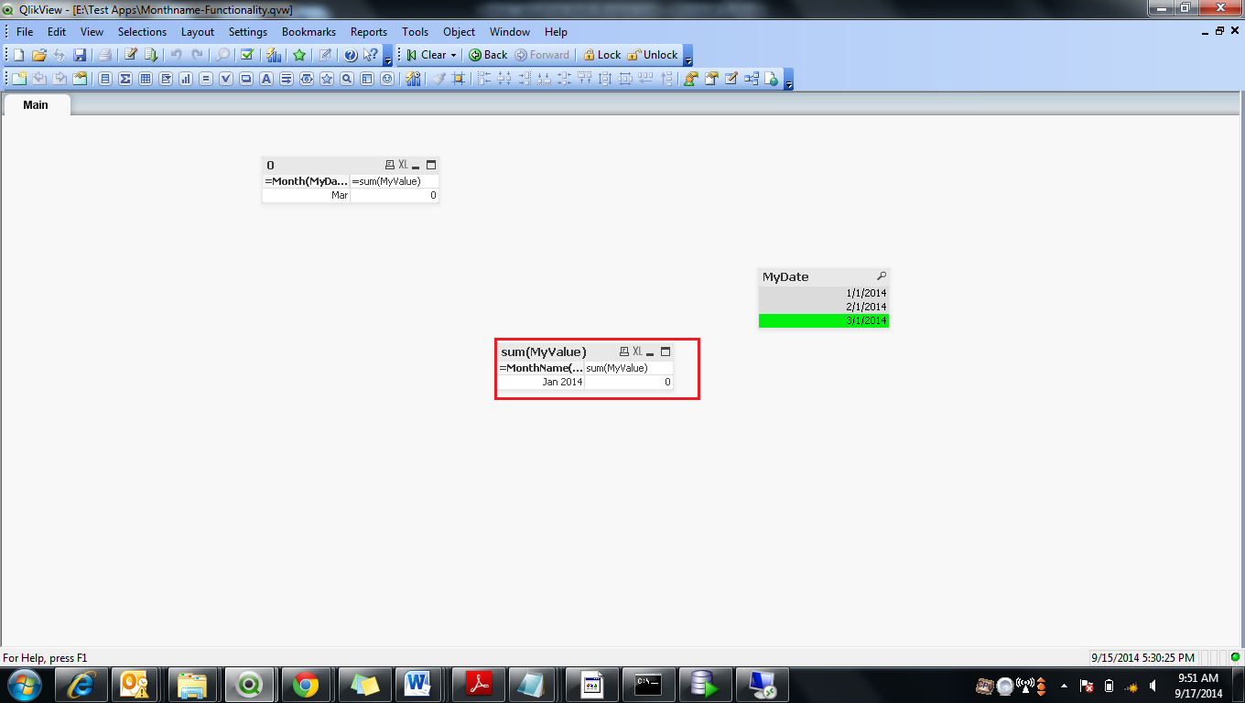The width and height of the screenshot is (1245, 703).
Task: Expand the Clear button dropdown arrow
Action: [453, 55]
